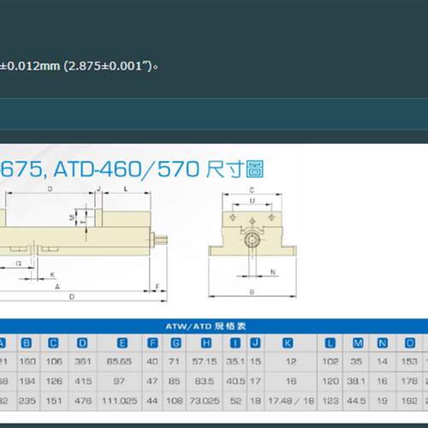The width and height of the screenshot is (428, 428).
Task: Click cell value 102 in column L
Action: click(x=330, y=362)
